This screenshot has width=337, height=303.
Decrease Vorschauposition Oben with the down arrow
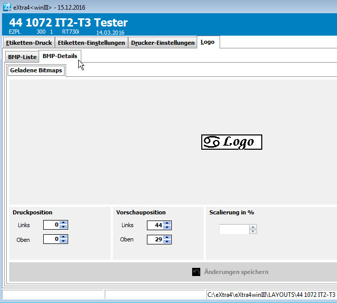pos(167,241)
